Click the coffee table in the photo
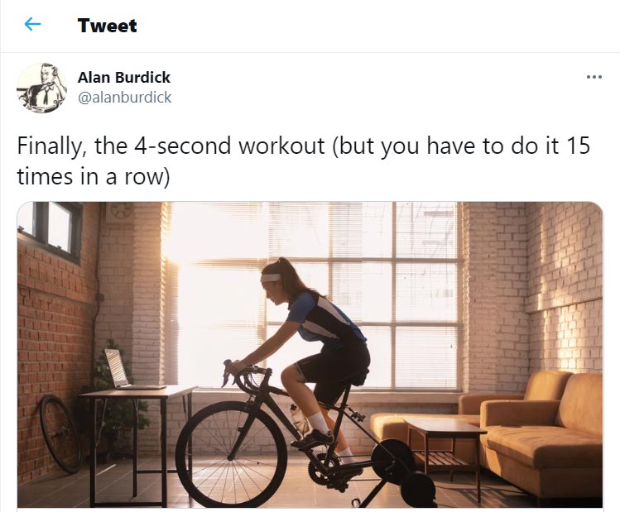620x512 pixels. pos(445,446)
